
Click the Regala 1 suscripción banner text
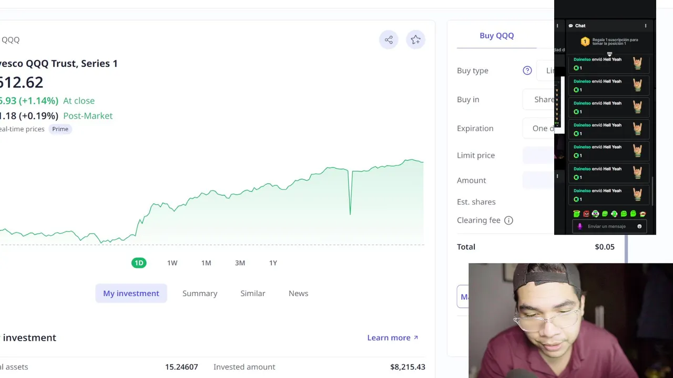tap(615, 41)
